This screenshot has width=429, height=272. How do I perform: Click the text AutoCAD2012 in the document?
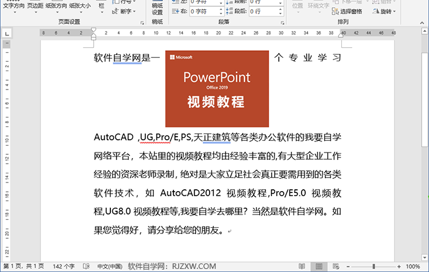tap(191, 193)
